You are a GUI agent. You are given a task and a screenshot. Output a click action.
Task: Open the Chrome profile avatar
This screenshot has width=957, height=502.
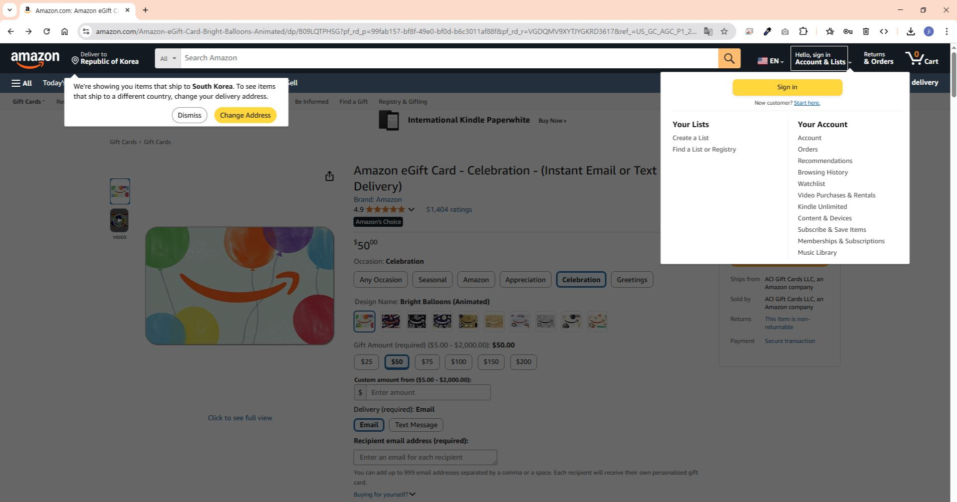pyautogui.click(x=929, y=31)
